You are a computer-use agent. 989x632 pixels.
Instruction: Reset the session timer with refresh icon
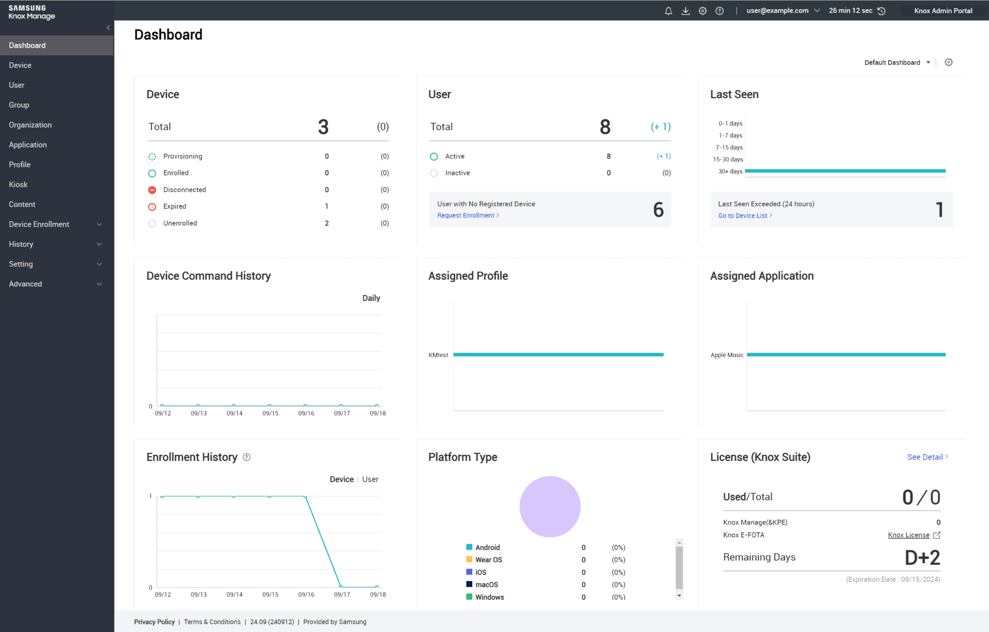tap(882, 11)
